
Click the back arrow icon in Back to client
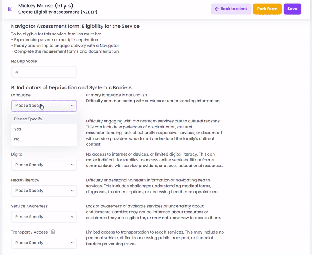[217, 9]
